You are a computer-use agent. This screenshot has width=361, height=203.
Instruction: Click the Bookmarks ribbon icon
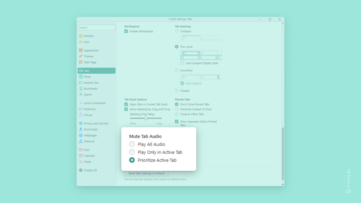click(81, 88)
